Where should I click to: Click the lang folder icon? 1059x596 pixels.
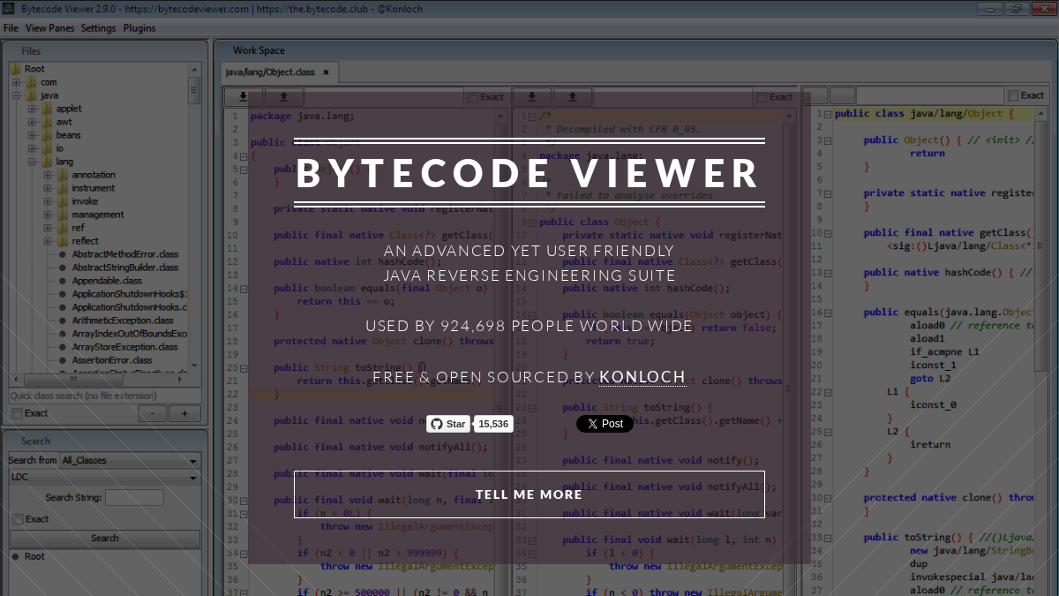point(47,162)
